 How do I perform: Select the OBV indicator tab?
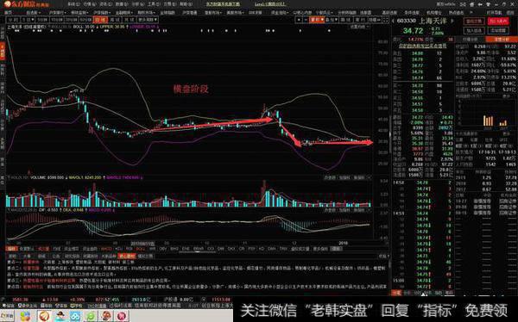pos(163,249)
